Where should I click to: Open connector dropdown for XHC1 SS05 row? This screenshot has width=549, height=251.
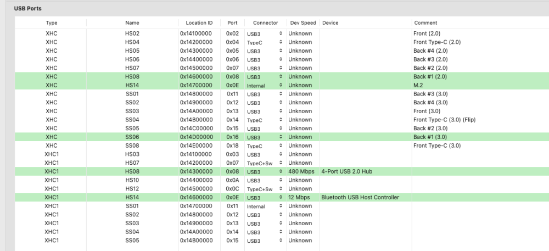[265, 241]
